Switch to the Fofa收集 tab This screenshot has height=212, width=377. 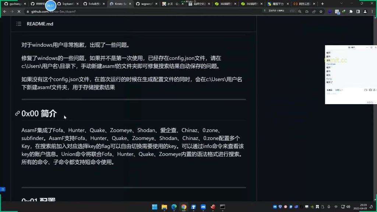[94, 4]
